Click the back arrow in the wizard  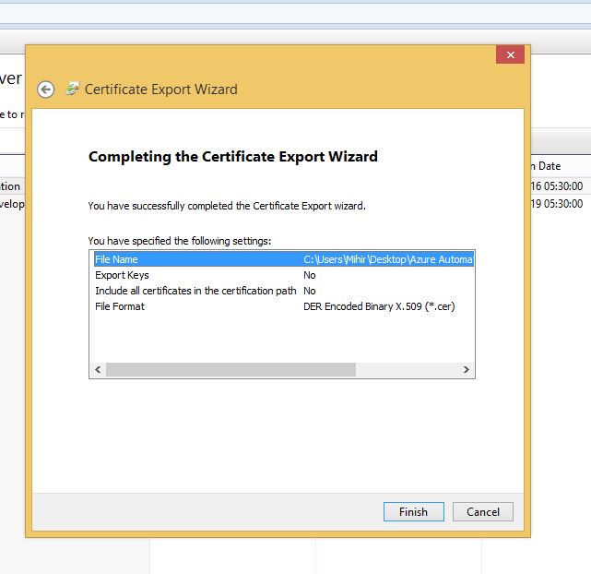[45, 90]
